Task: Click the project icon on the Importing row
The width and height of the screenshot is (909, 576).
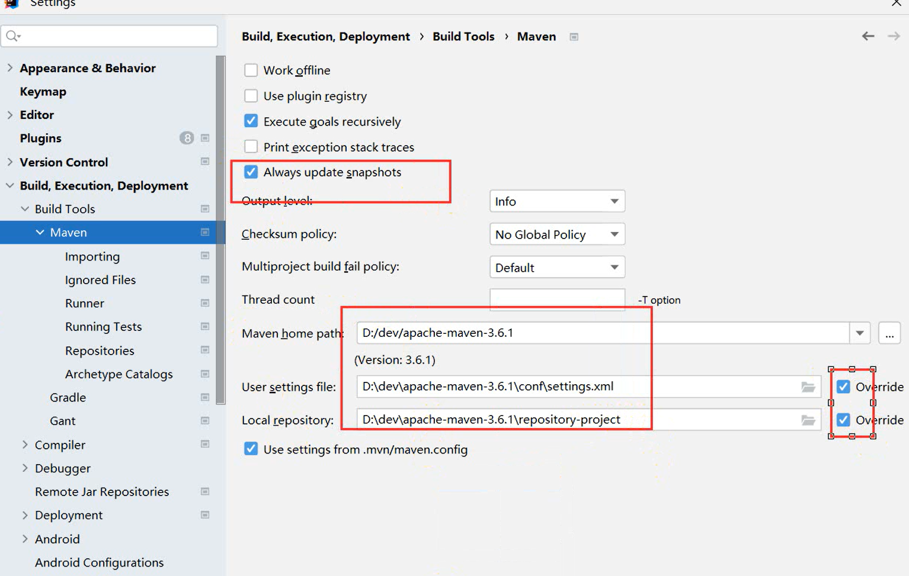Action: (205, 256)
